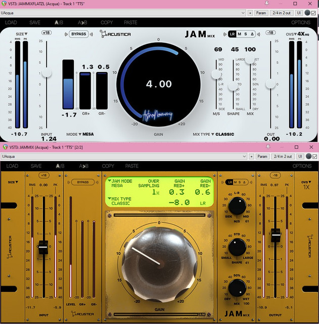The width and height of the screenshot is (319, 324).
Task: Pin the JAMMIXFLATZL window on top
Action: [x=267, y=3]
